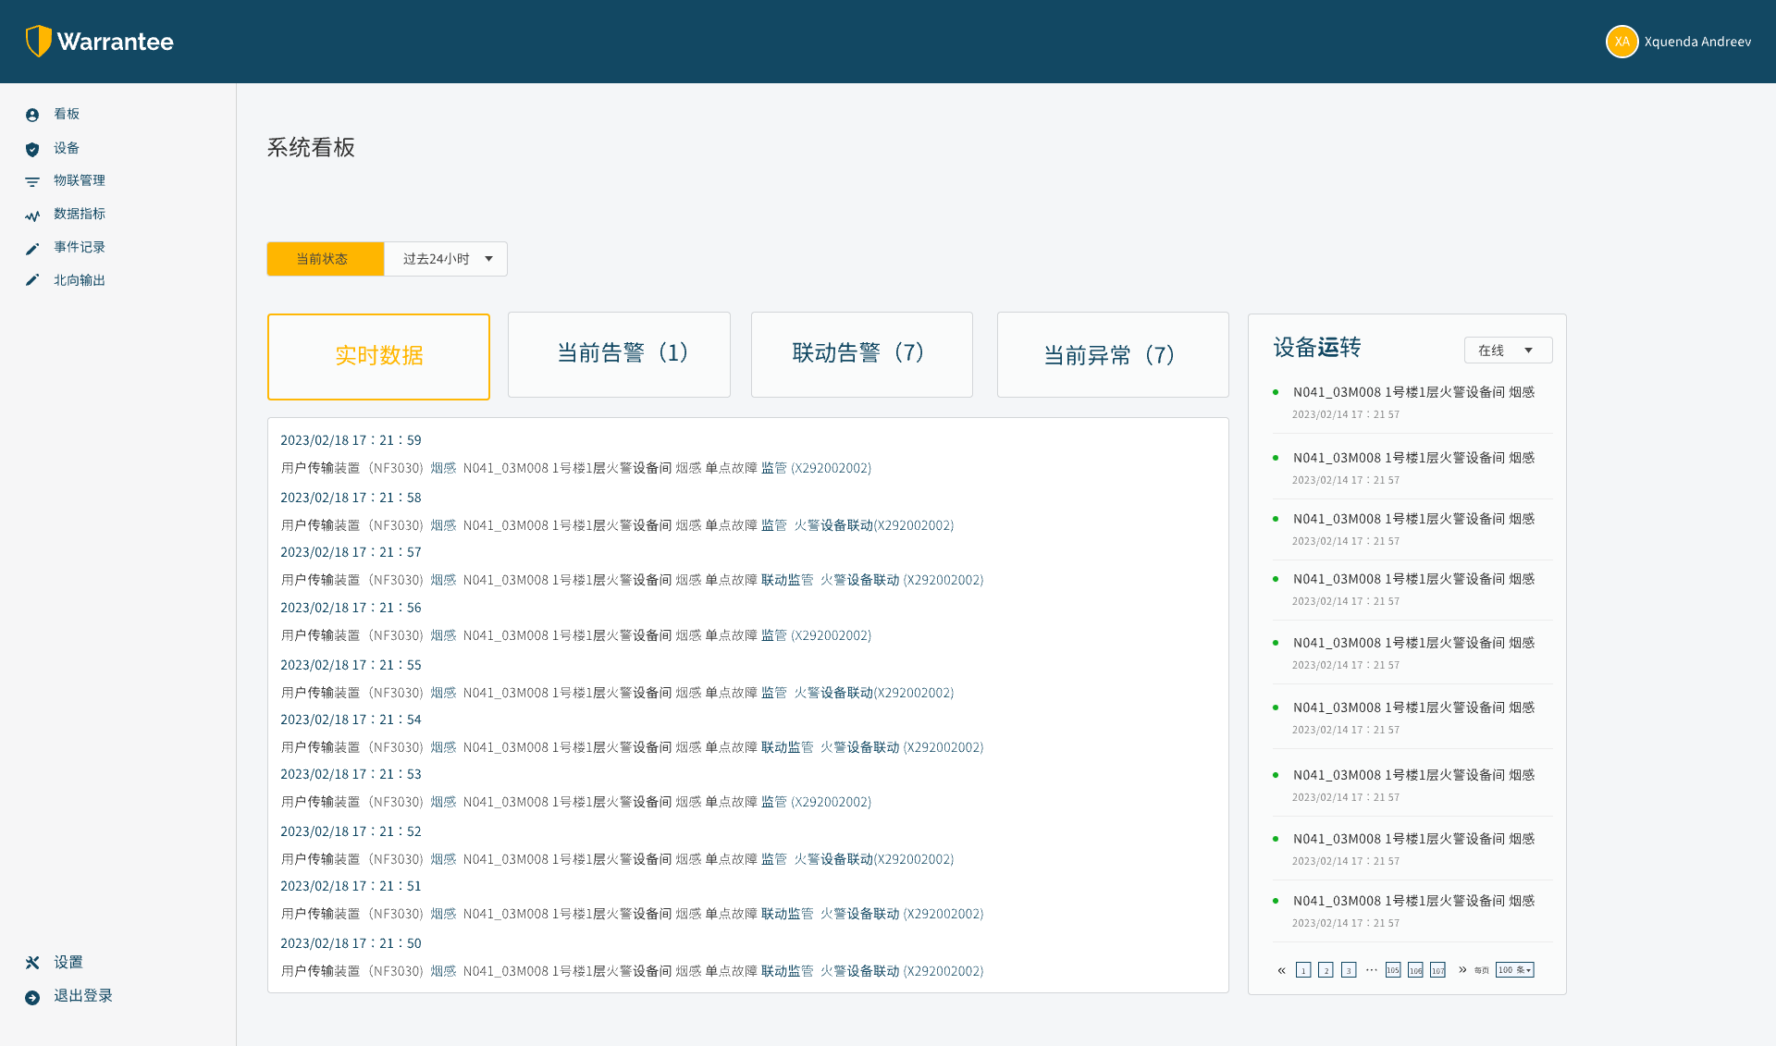Click timestamp 2023/02/18 17：21：55
The width and height of the screenshot is (1776, 1046).
coord(351,665)
